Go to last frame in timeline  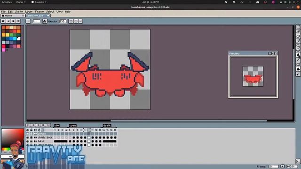48,125
